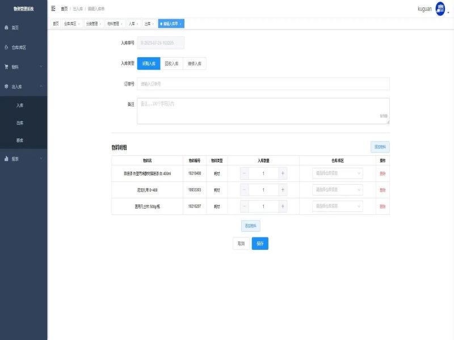Open 出库 in the sidebar submenu
Image resolution: width=454 pixels, height=340 pixels.
(x=20, y=122)
